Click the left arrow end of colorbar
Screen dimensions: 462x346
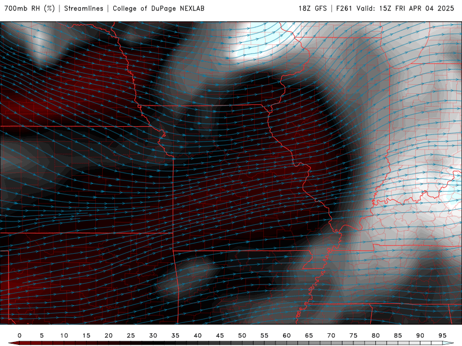click(x=13, y=343)
